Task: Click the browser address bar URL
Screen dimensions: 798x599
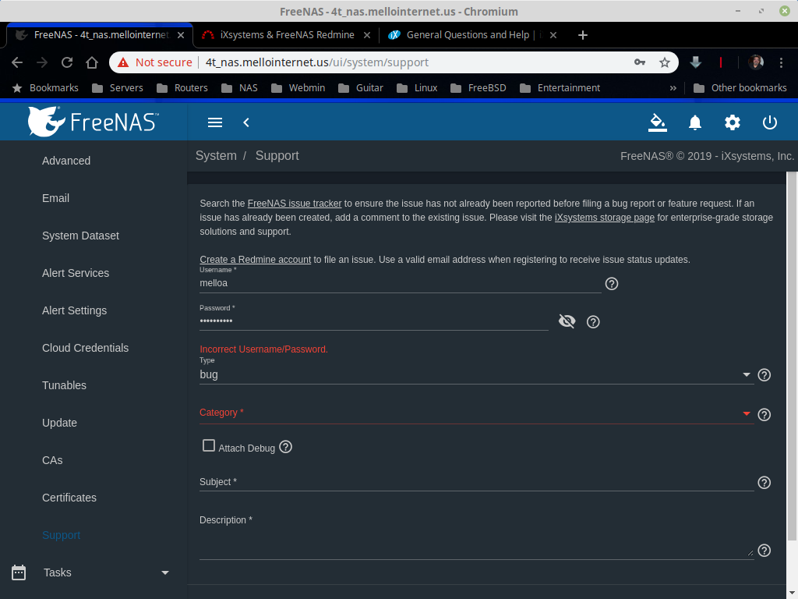Action: [317, 62]
